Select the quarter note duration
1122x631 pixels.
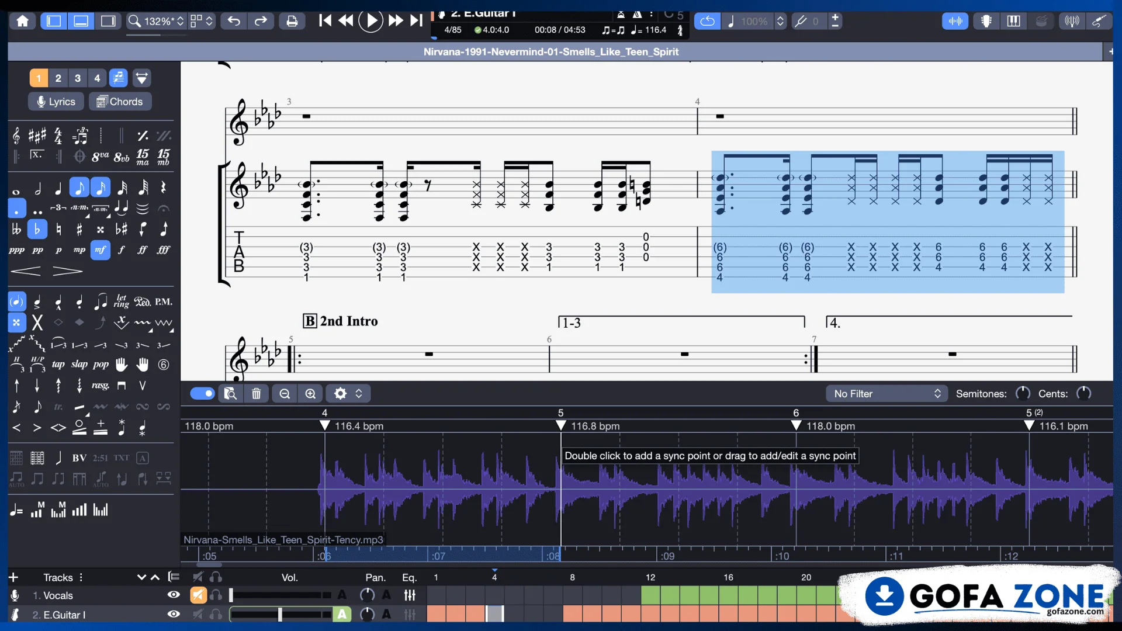coord(58,188)
